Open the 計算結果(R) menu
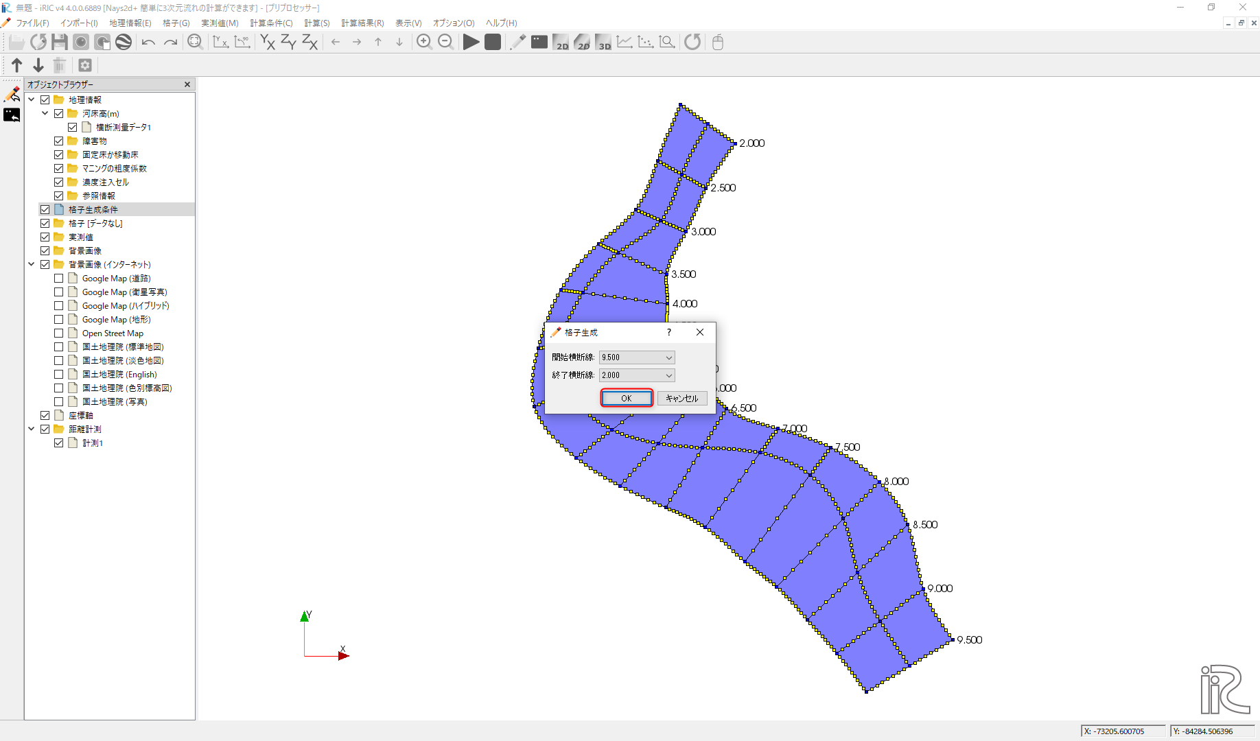The width and height of the screenshot is (1260, 741). coord(362,23)
